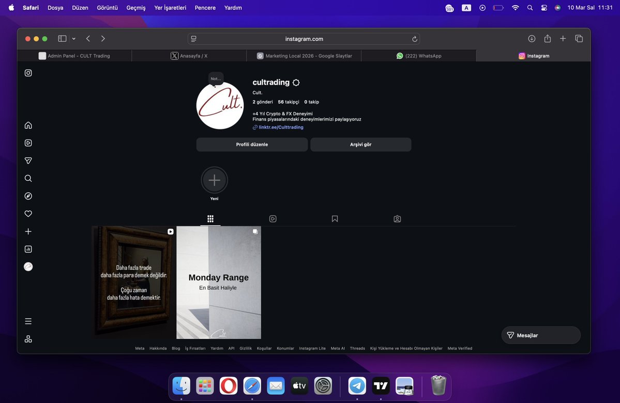This screenshot has height=403, width=620.
Task: Open the Cult profile picture
Action: [x=220, y=105]
